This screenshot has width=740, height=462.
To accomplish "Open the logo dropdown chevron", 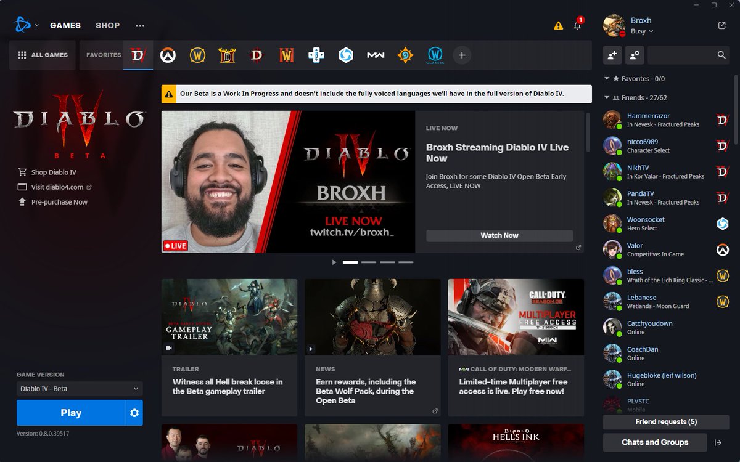I will click(x=36, y=25).
